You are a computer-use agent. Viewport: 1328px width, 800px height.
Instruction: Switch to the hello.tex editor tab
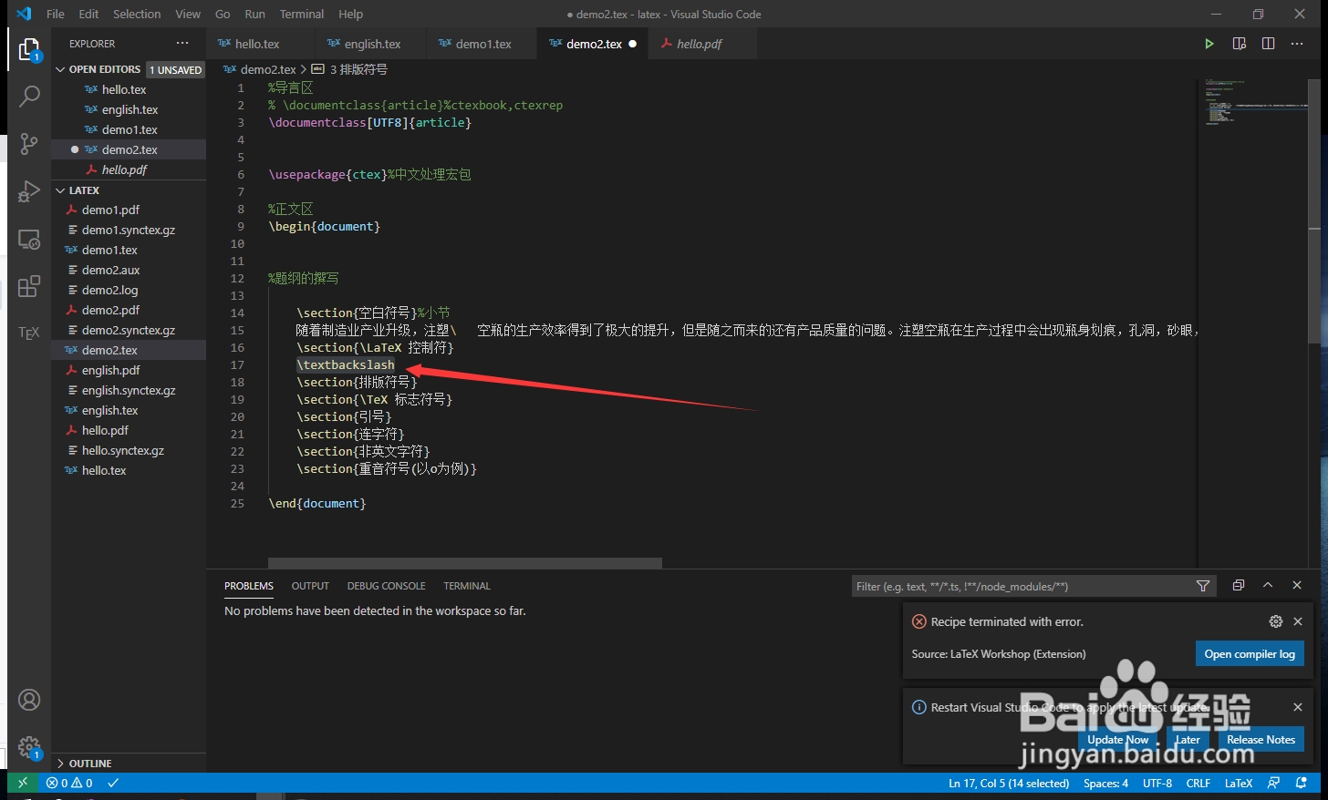(260, 44)
